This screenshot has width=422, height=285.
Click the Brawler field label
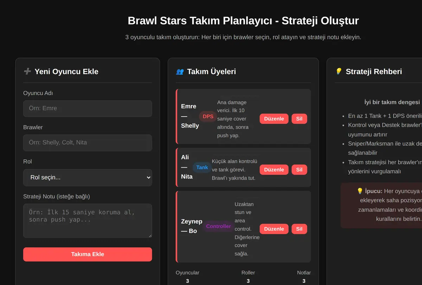click(33, 127)
